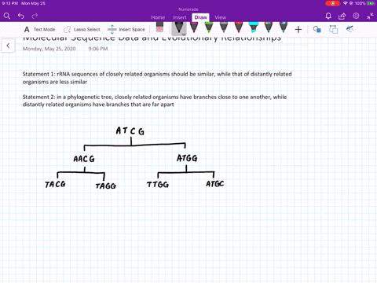Undo the last action
The image size is (377, 283).
pos(21,16)
